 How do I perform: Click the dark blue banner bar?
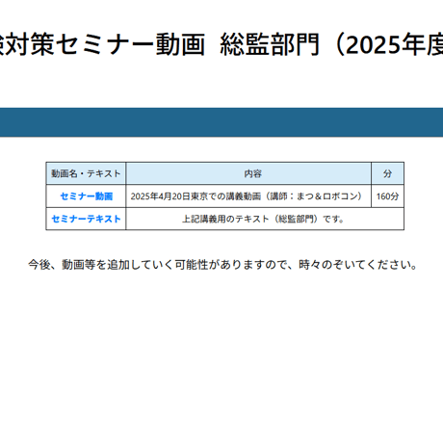tap(221, 122)
